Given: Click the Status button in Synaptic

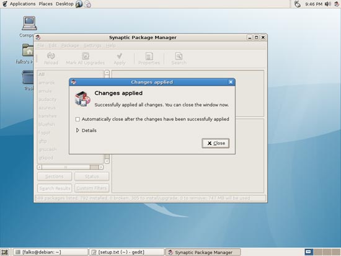Looking at the screenshot, I should 92,177.
